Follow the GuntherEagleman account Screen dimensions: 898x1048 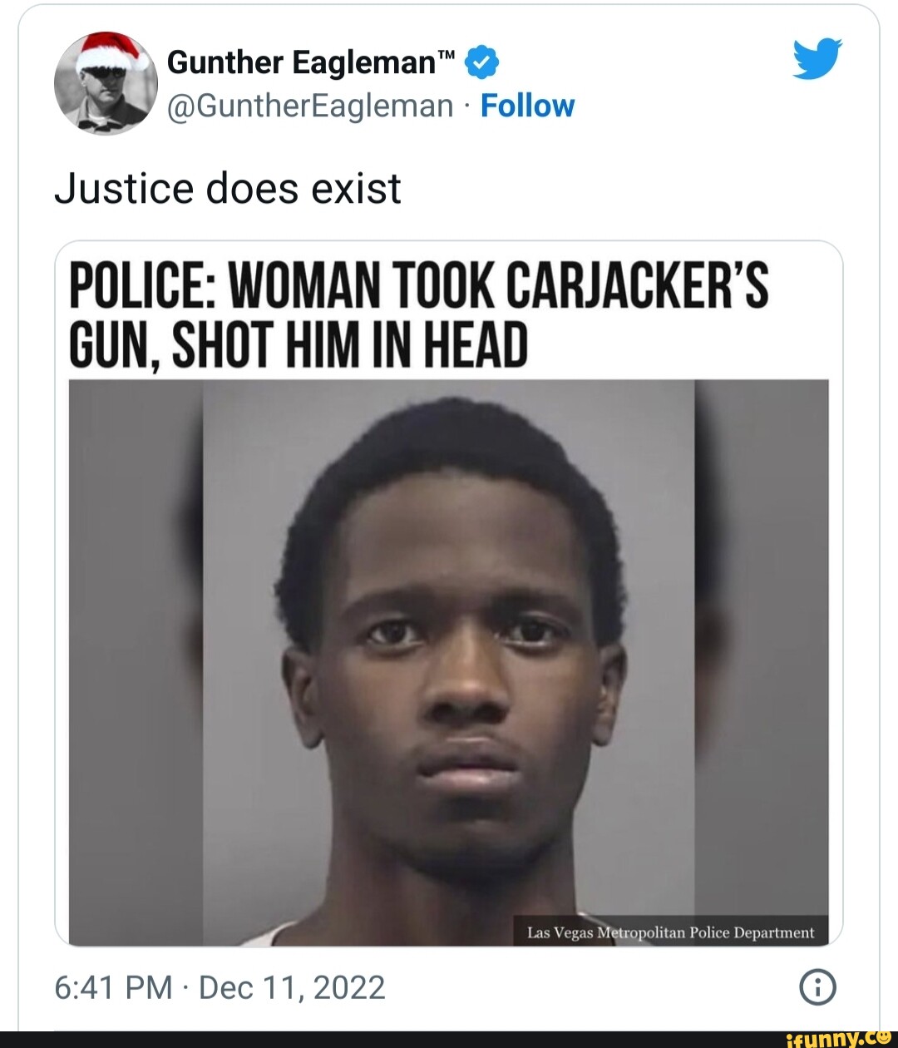(527, 106)
